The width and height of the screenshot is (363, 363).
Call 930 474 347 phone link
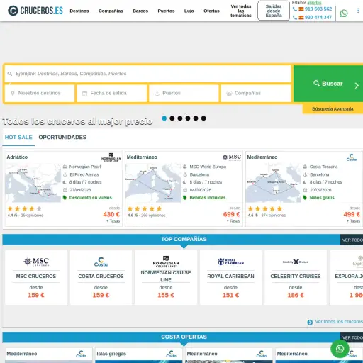pyautogui.click(x=318, y=18)
